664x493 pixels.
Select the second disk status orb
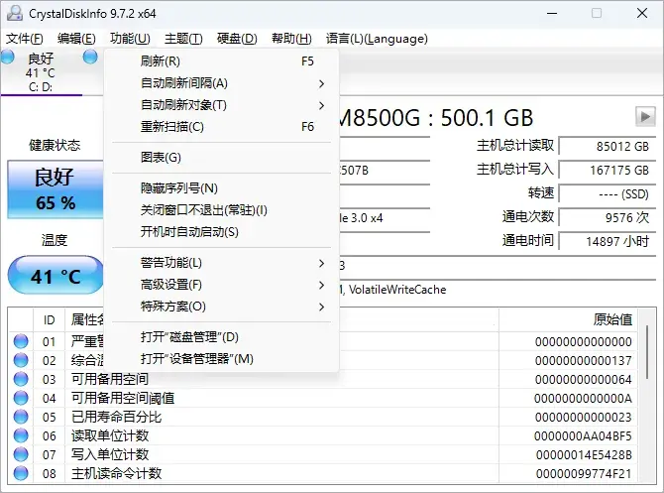click(x=90, y=57)
